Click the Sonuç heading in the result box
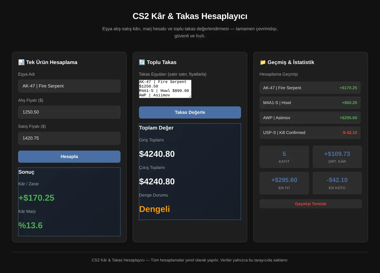 click(x=26, y=172)
